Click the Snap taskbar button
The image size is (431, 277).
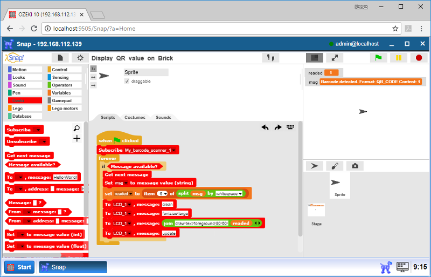click(73, 267)
